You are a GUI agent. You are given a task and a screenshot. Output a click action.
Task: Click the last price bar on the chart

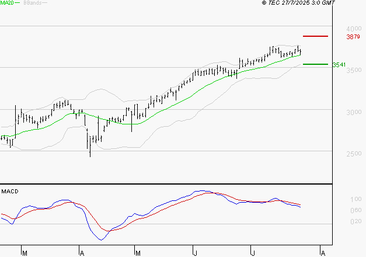(301, 52)
